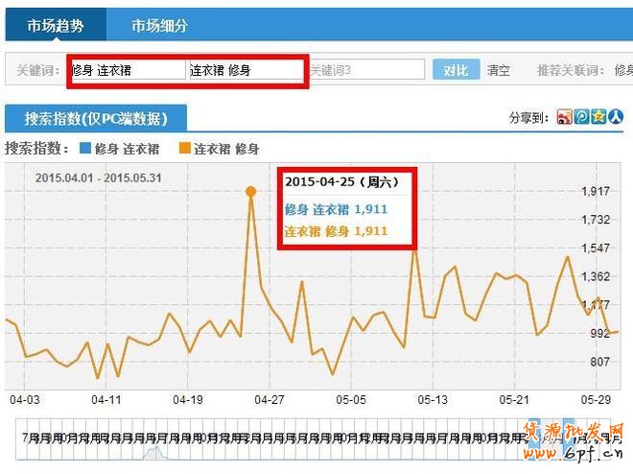Click the 2015.04.01 - 2015.05.31 date range label
Image resolution: width=633 pixels, height=474 pixels.
(x=98, y=178)
